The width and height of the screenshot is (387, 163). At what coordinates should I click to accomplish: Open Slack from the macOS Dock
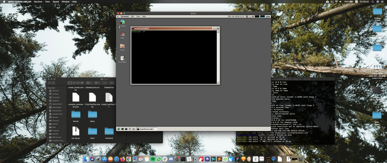[165, 159]
